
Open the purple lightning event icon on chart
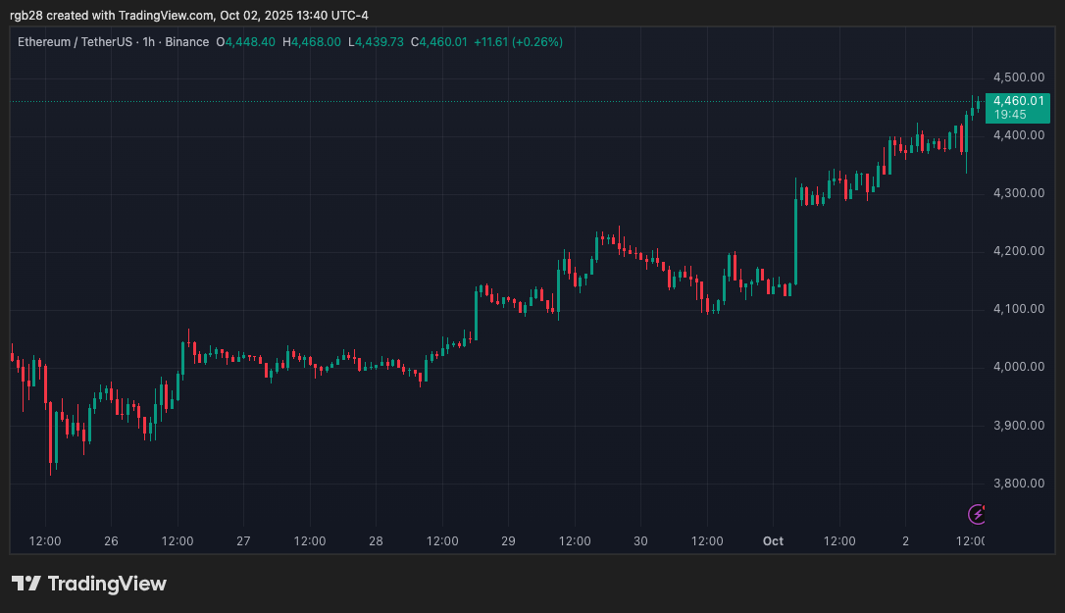click(x=977, y=515)
